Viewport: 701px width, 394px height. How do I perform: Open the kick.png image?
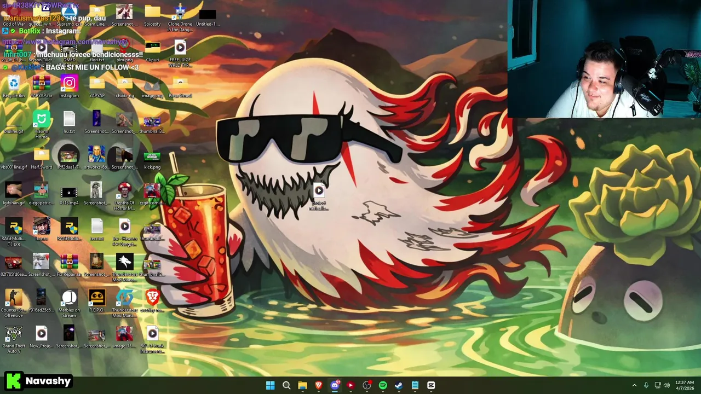[152, 158]
